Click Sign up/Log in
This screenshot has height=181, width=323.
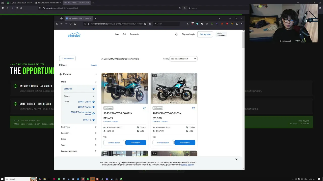pos(188,34)
